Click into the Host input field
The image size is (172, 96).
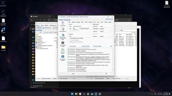(x=81, y=26)
